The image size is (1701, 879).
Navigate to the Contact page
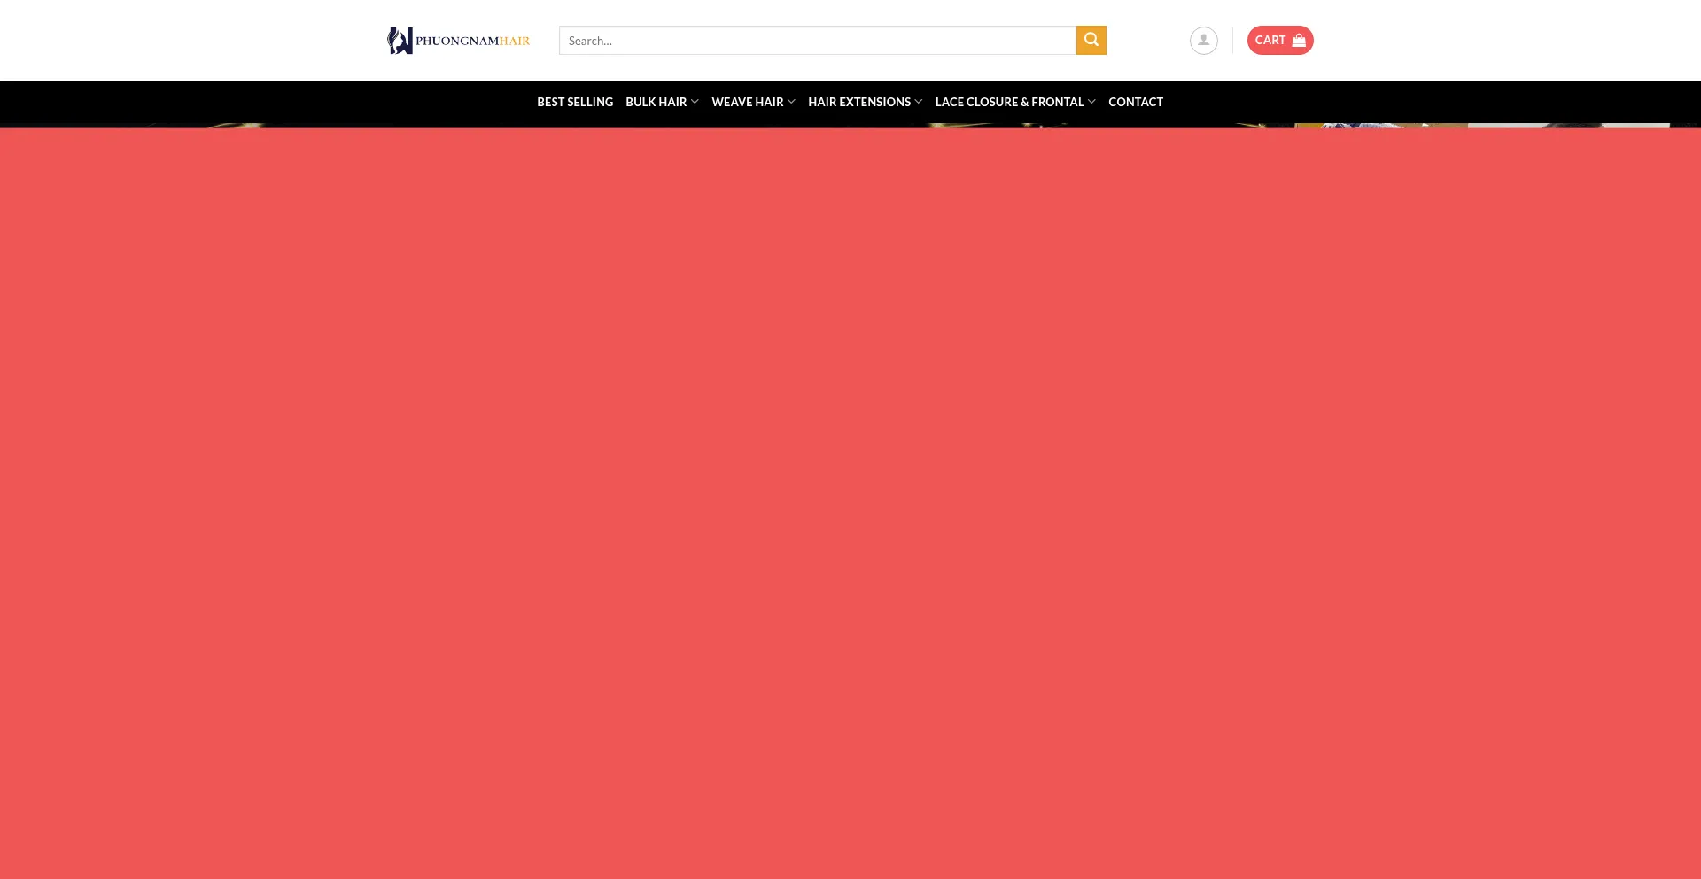pos(1135,102)
